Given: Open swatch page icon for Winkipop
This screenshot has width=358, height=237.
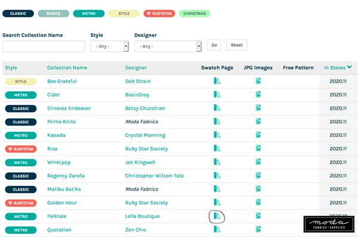Looking at the screenshot, I should (x=217, y=162).
